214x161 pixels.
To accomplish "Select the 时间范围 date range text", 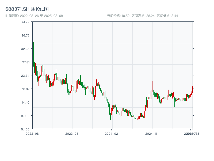I will (x=34, y=16).
